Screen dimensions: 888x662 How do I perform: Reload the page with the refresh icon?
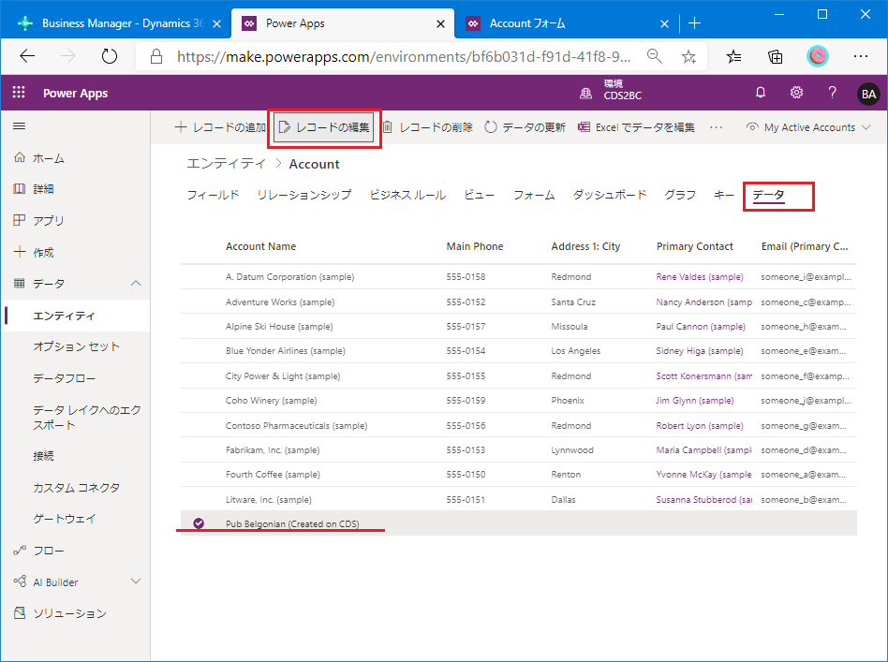tap(110, 56)
